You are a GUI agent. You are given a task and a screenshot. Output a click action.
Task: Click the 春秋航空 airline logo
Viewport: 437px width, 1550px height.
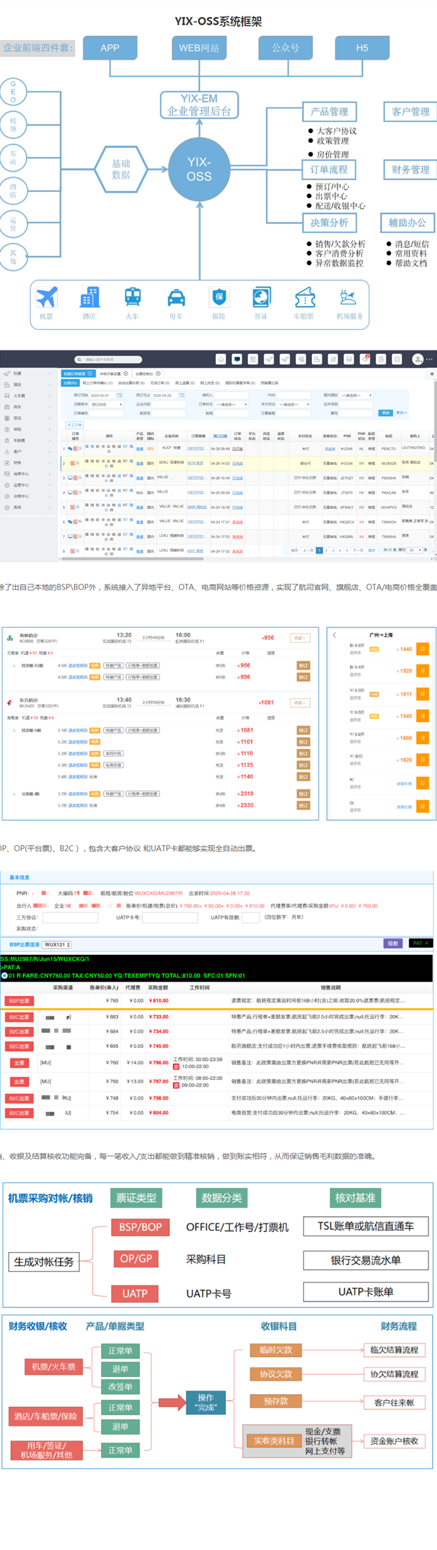[10, 638]
